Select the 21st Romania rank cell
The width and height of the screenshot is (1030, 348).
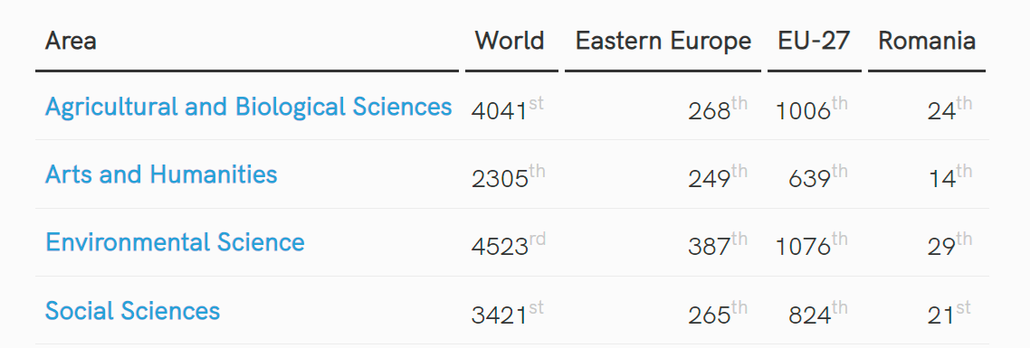[x=949, y=313]
